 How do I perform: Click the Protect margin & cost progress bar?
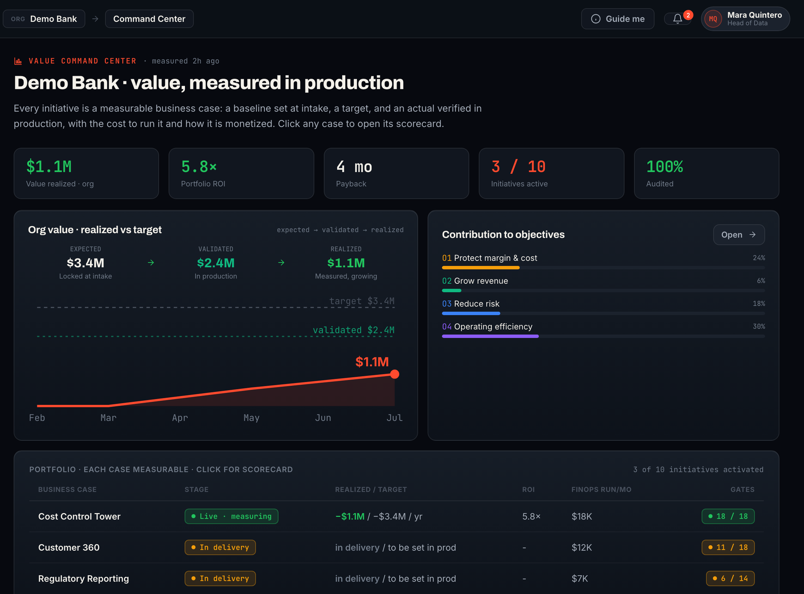tap(603, 268)
